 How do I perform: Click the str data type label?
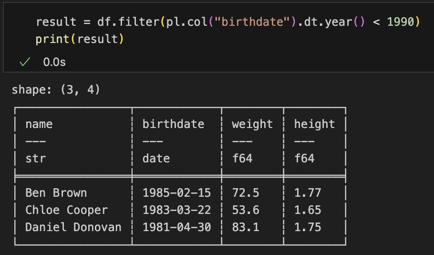[36, 158]
